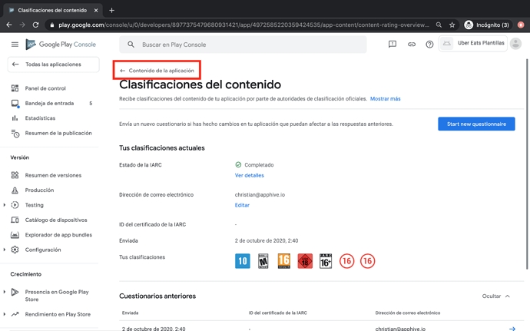Focus the Buscar en Play Console search field
The width and height of the screenshot is (530, 331).
(243, 45)
